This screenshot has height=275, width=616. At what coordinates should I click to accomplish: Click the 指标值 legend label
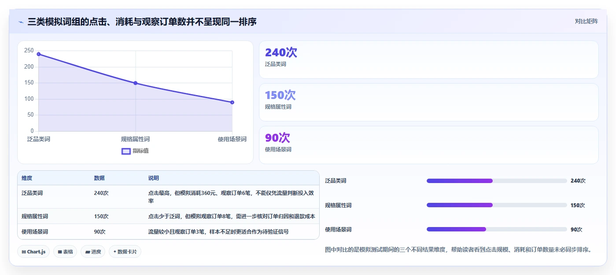point(140,151)
